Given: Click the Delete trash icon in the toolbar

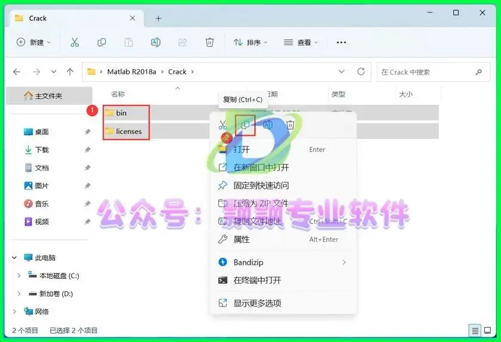Looking at the screenshot, I should point(209,42).
